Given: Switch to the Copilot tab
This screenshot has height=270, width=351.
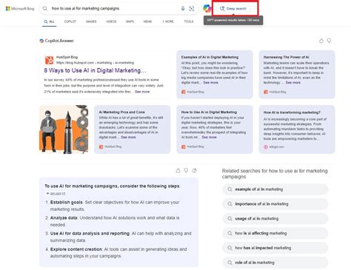Looking at the screenshot, I should (x=70, y=21).
